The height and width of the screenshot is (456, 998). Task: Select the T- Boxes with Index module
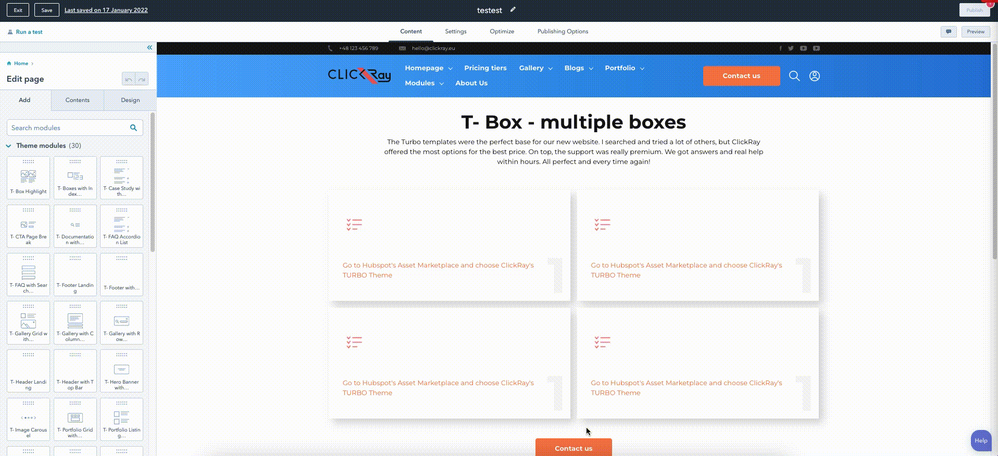(75, 178)
